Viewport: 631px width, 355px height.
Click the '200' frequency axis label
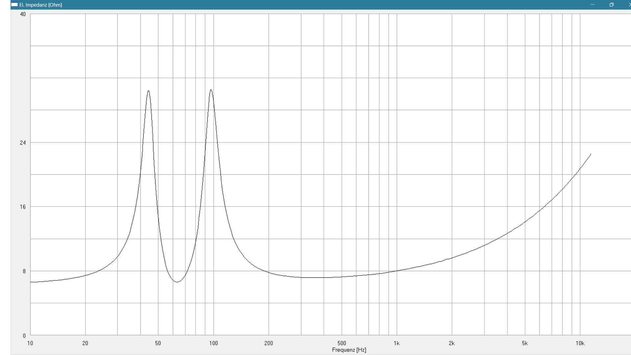(x=269, y=343)
